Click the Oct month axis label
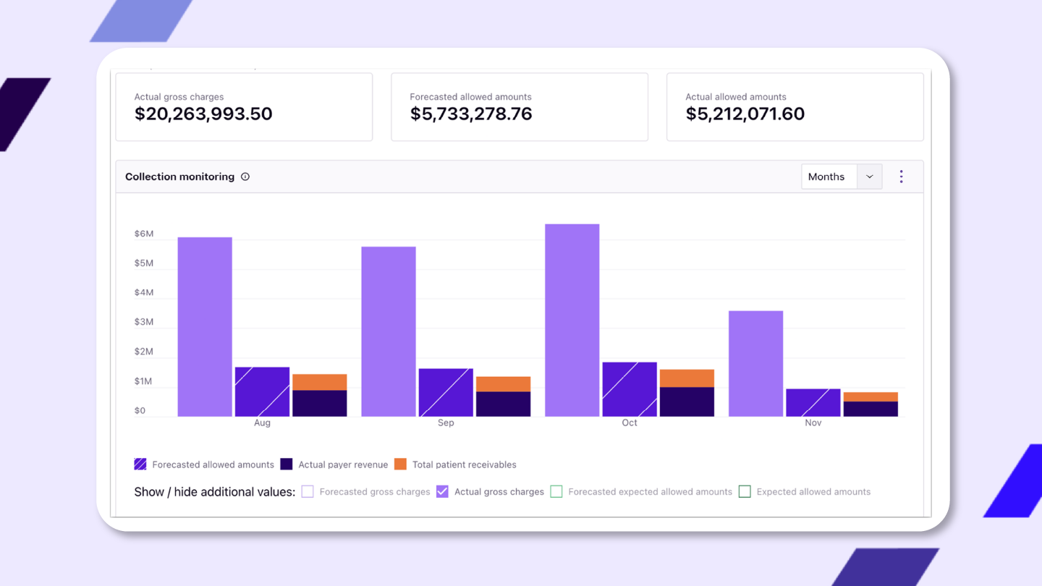The height and width of the screenshot is (586, 1042). 630,423
